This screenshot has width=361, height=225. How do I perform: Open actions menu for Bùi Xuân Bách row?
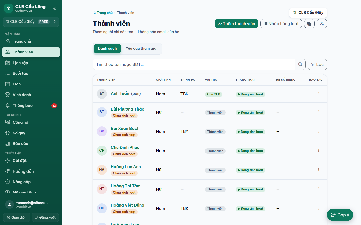point(319,131)
